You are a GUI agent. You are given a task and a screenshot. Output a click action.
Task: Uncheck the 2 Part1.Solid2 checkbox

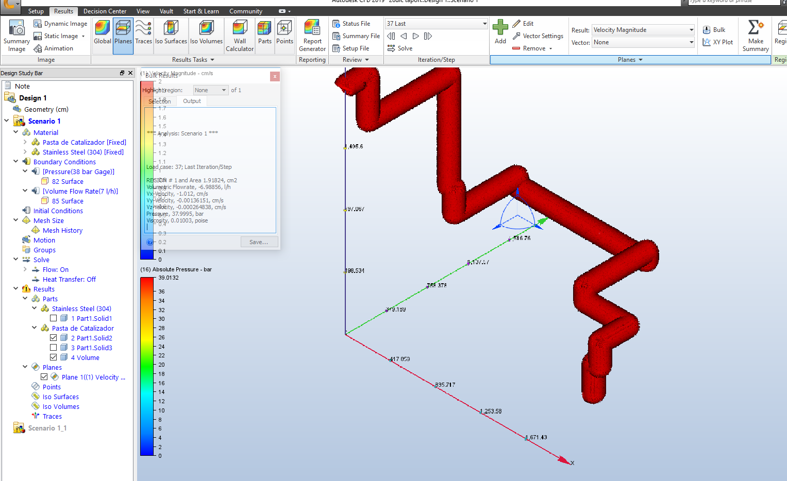pyautogui.click(x=54, y=338)
